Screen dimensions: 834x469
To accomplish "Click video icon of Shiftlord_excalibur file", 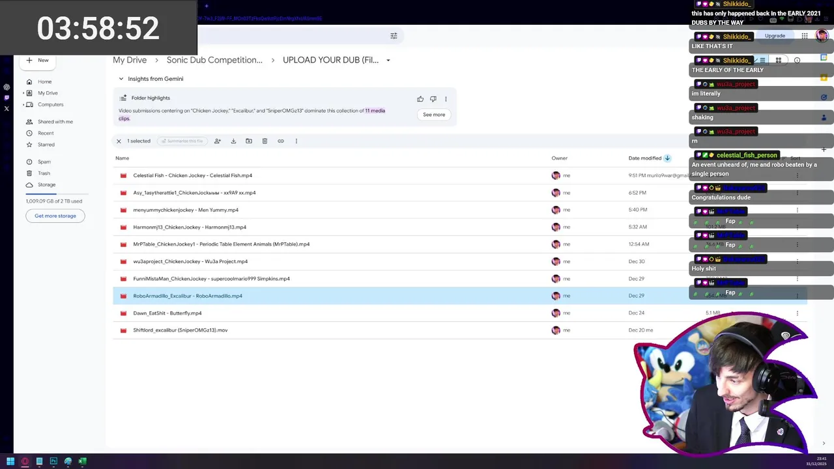I will click(x=123, y=330).
